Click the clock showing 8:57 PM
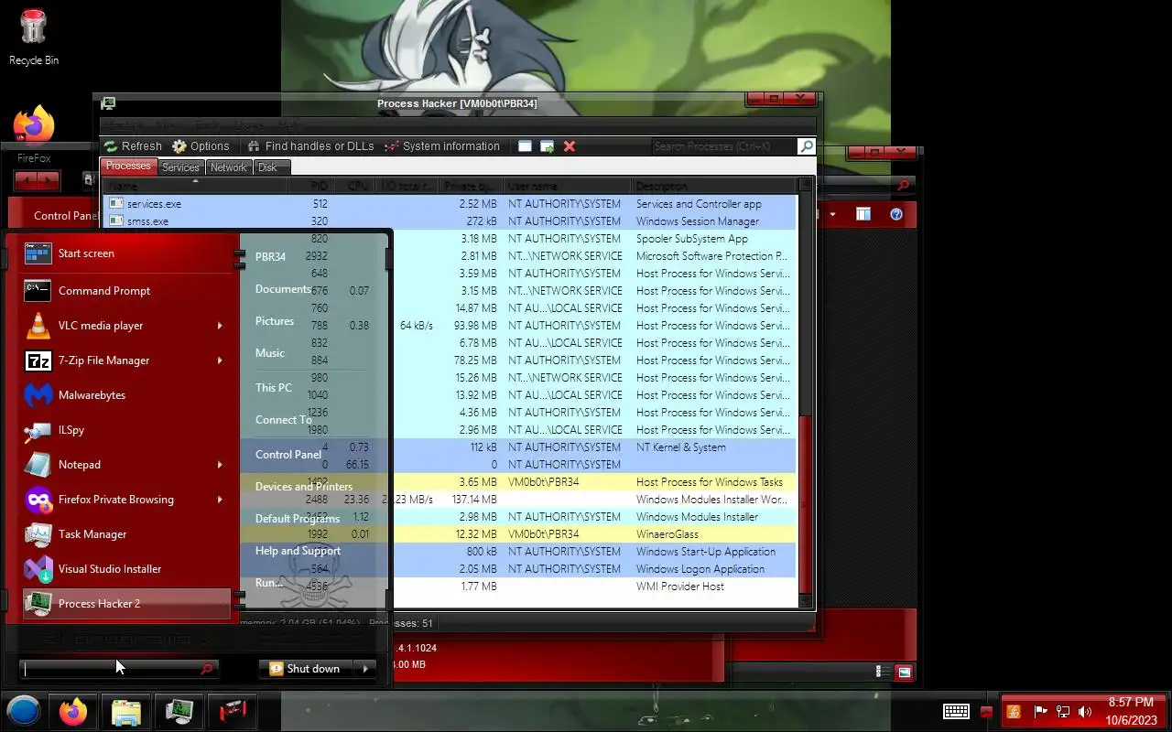 coord(1131,703)
